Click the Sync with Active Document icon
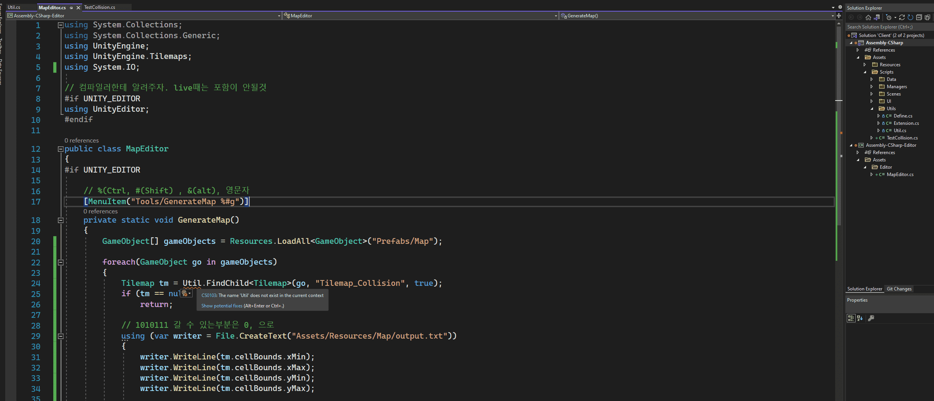 (902, 17)
